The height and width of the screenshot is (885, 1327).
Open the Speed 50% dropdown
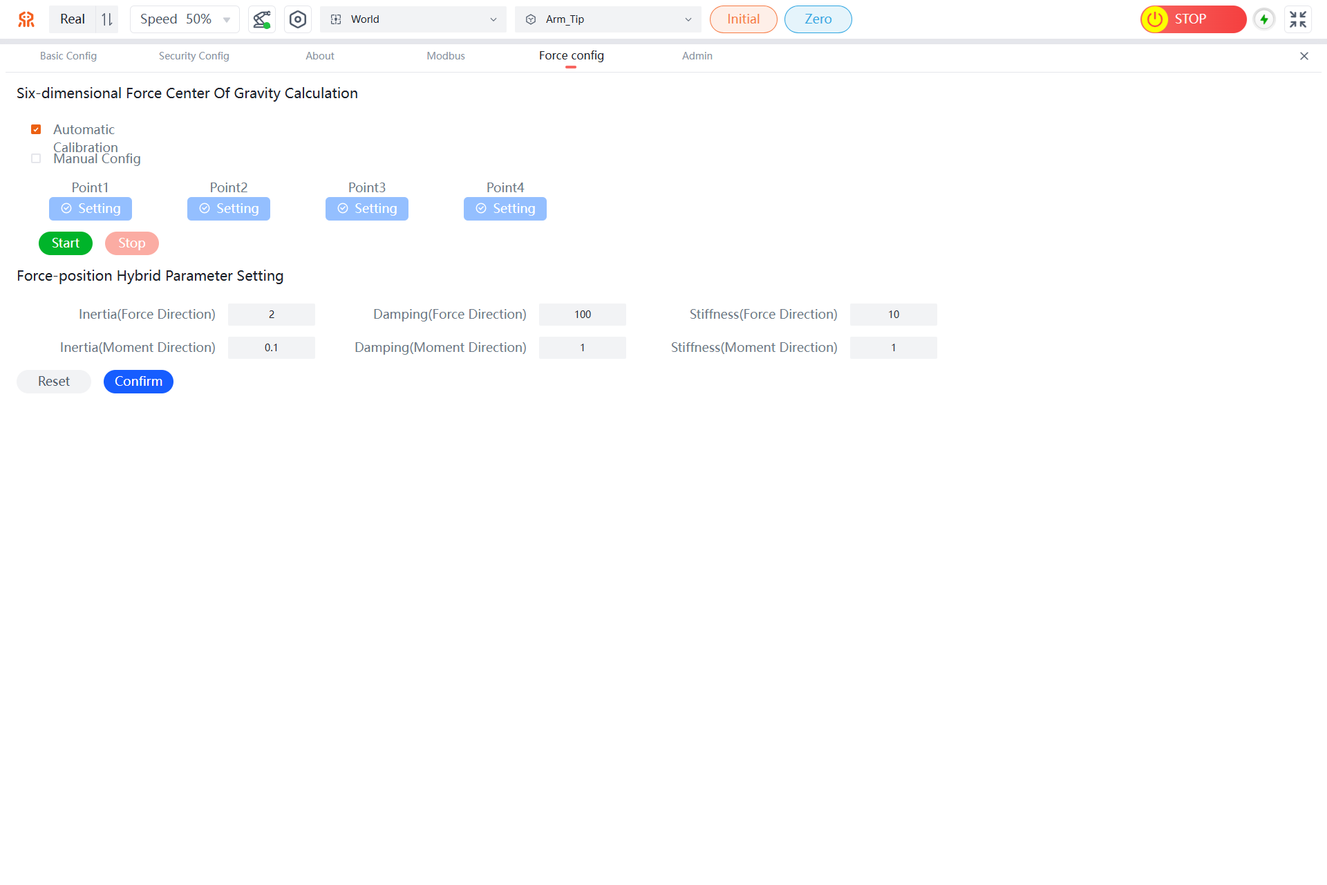click(185, 19)
